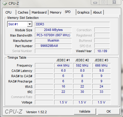Screen dimensions: 123x117
Task: Click the empty Correction field
Action: click(102, 30)
